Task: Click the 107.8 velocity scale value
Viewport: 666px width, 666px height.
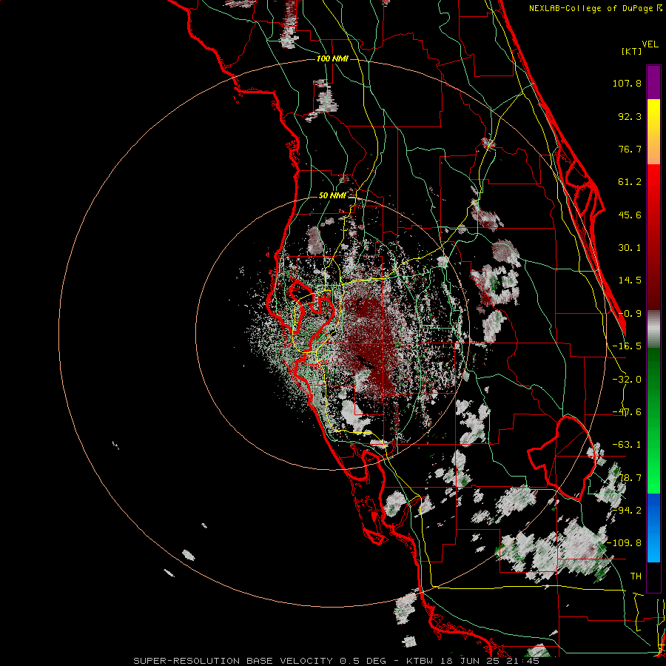Action: (627, 83)
